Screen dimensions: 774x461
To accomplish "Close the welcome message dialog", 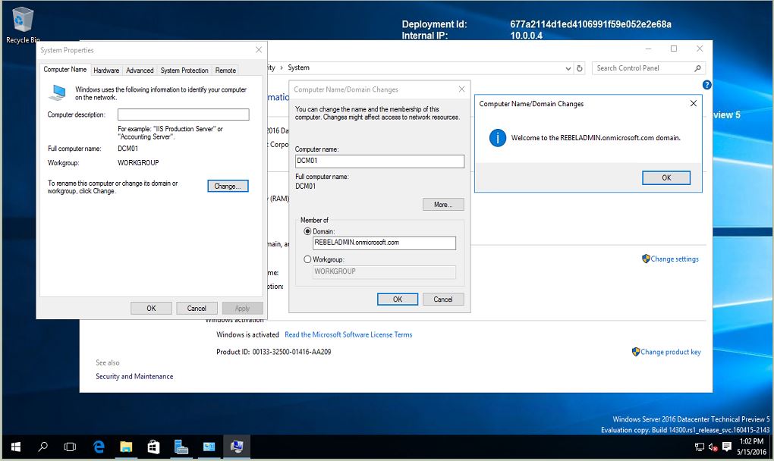I will coord(693,104).
